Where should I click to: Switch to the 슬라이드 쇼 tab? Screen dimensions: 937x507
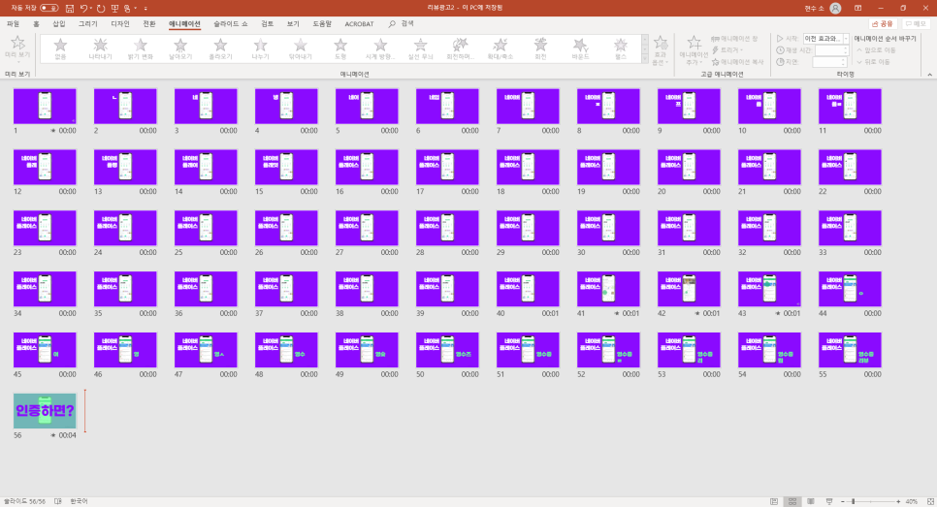[x=231, y=23]
